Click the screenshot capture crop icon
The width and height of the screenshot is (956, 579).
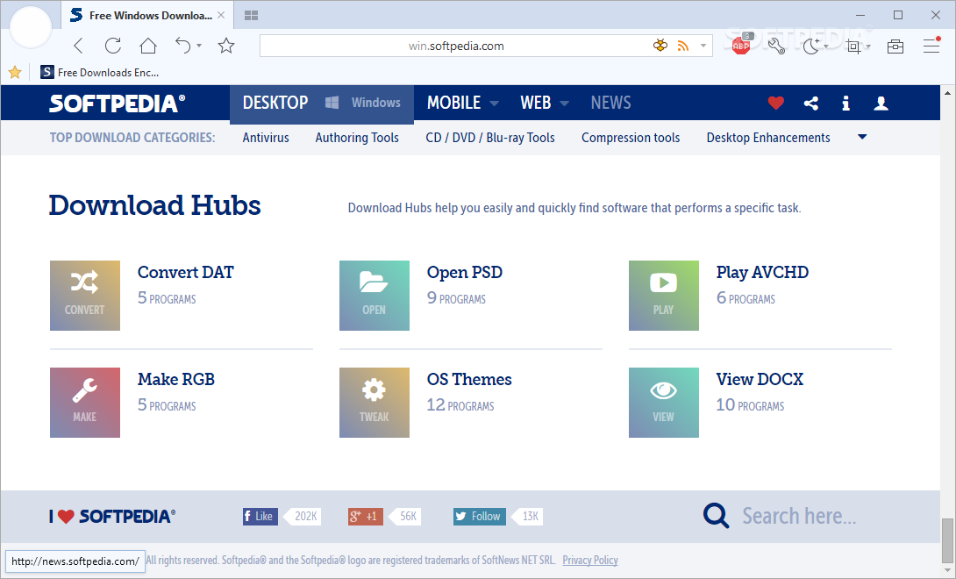click(x=853, y=46)
